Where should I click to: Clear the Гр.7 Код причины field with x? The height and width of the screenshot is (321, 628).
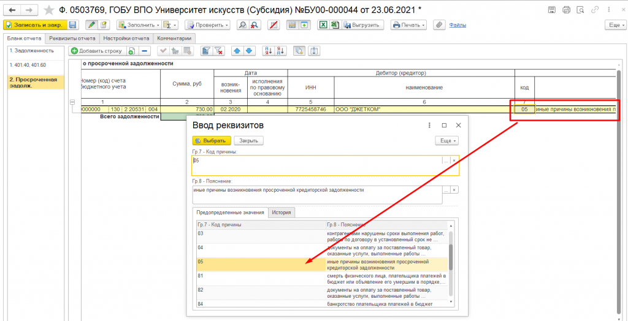454,160
